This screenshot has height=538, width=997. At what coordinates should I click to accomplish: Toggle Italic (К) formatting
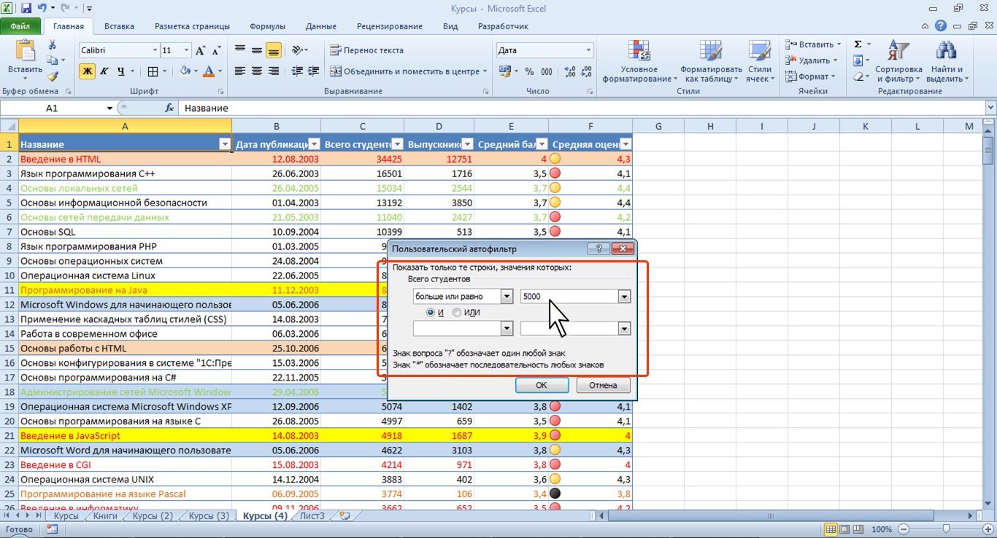pos(104,71)
